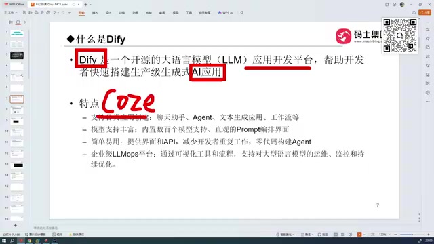Select slide 3 thumbnail with dark image

(x=17, y=55)
